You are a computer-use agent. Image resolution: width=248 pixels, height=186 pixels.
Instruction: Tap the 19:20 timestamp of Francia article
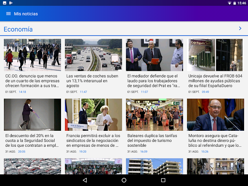pyautogui.click(x=83, y=152)
